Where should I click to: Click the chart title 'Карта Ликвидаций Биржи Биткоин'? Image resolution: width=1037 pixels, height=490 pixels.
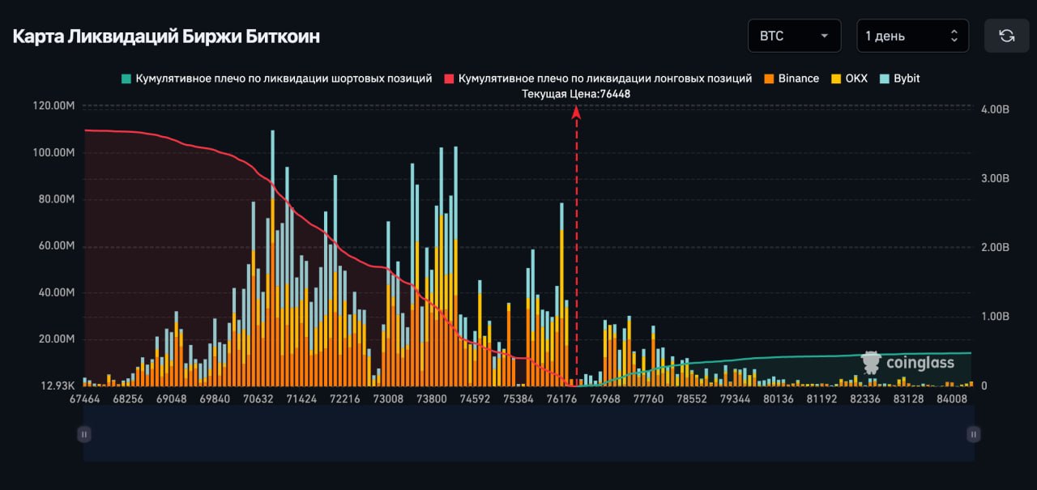click(x=166, y=36)
